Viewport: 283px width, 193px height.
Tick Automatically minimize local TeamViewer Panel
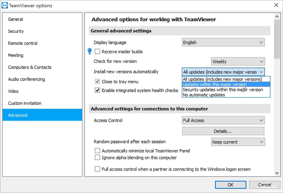point(97,151)
